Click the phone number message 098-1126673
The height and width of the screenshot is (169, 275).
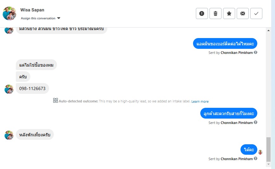(x=33, y=89)
